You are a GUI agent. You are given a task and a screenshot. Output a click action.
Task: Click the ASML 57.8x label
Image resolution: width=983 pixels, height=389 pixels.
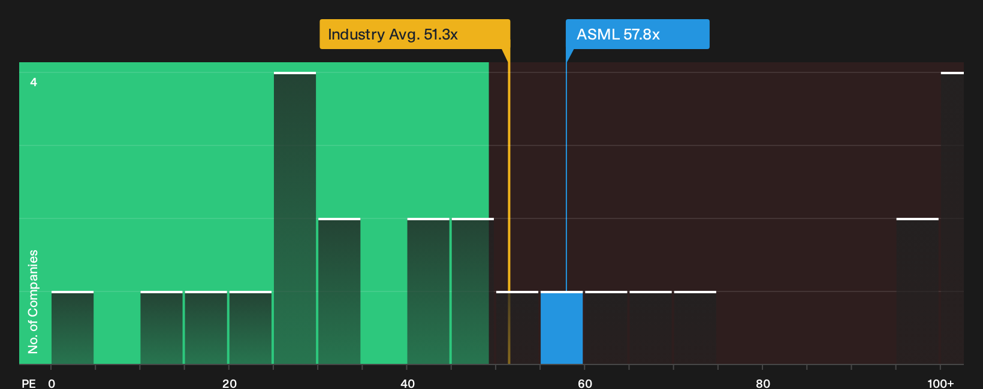click(x=637, y=34)
